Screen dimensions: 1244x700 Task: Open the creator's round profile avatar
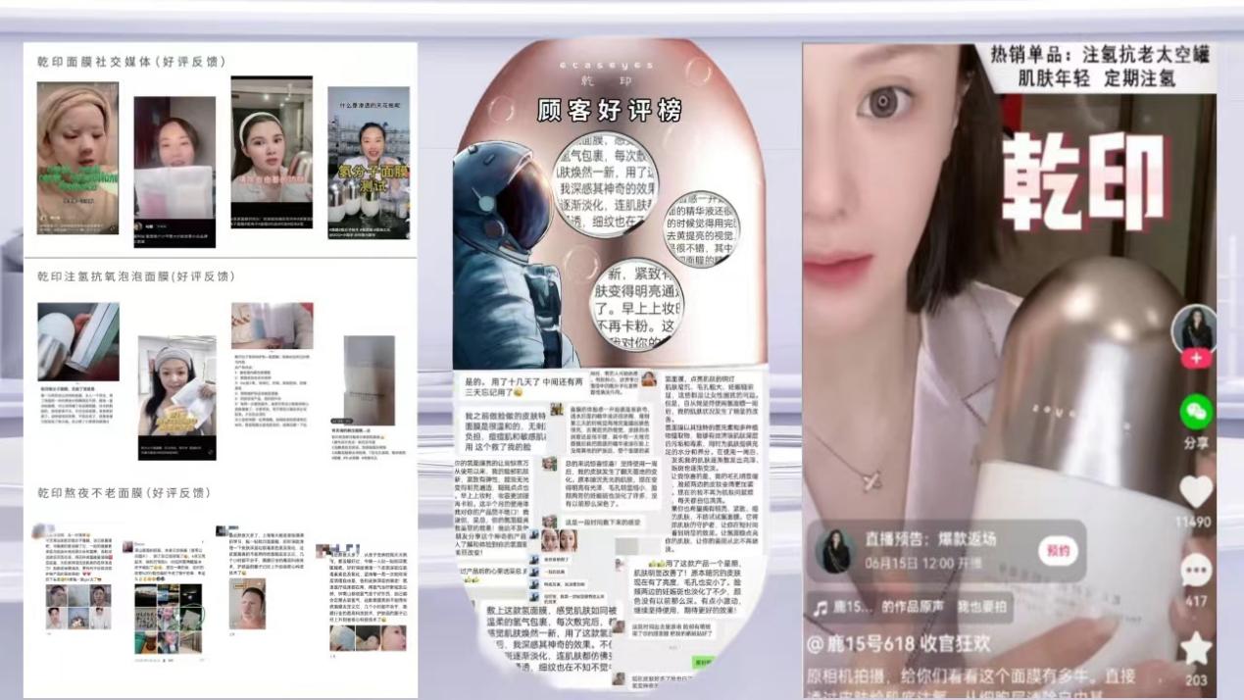(1196, 327)
